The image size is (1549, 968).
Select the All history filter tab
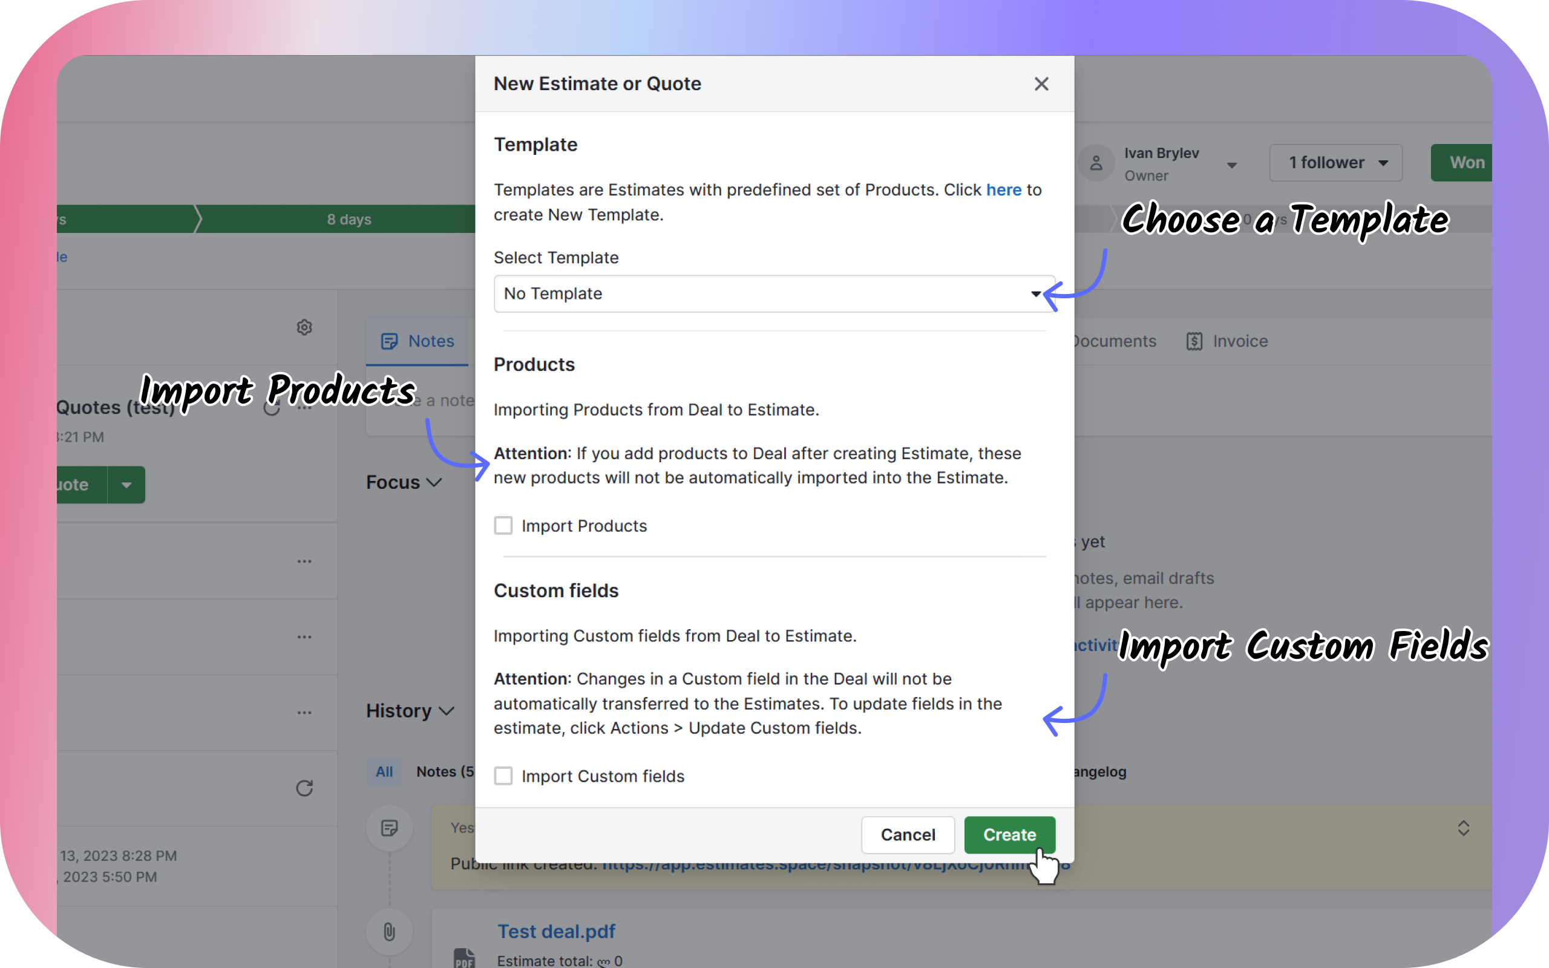click(x=384, y=771)
